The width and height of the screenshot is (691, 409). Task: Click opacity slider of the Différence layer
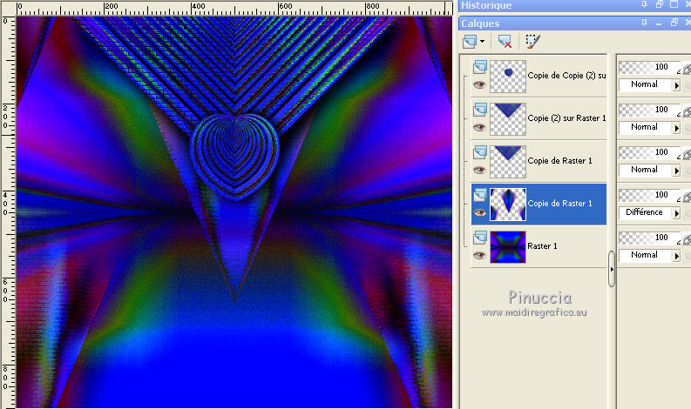649,195
